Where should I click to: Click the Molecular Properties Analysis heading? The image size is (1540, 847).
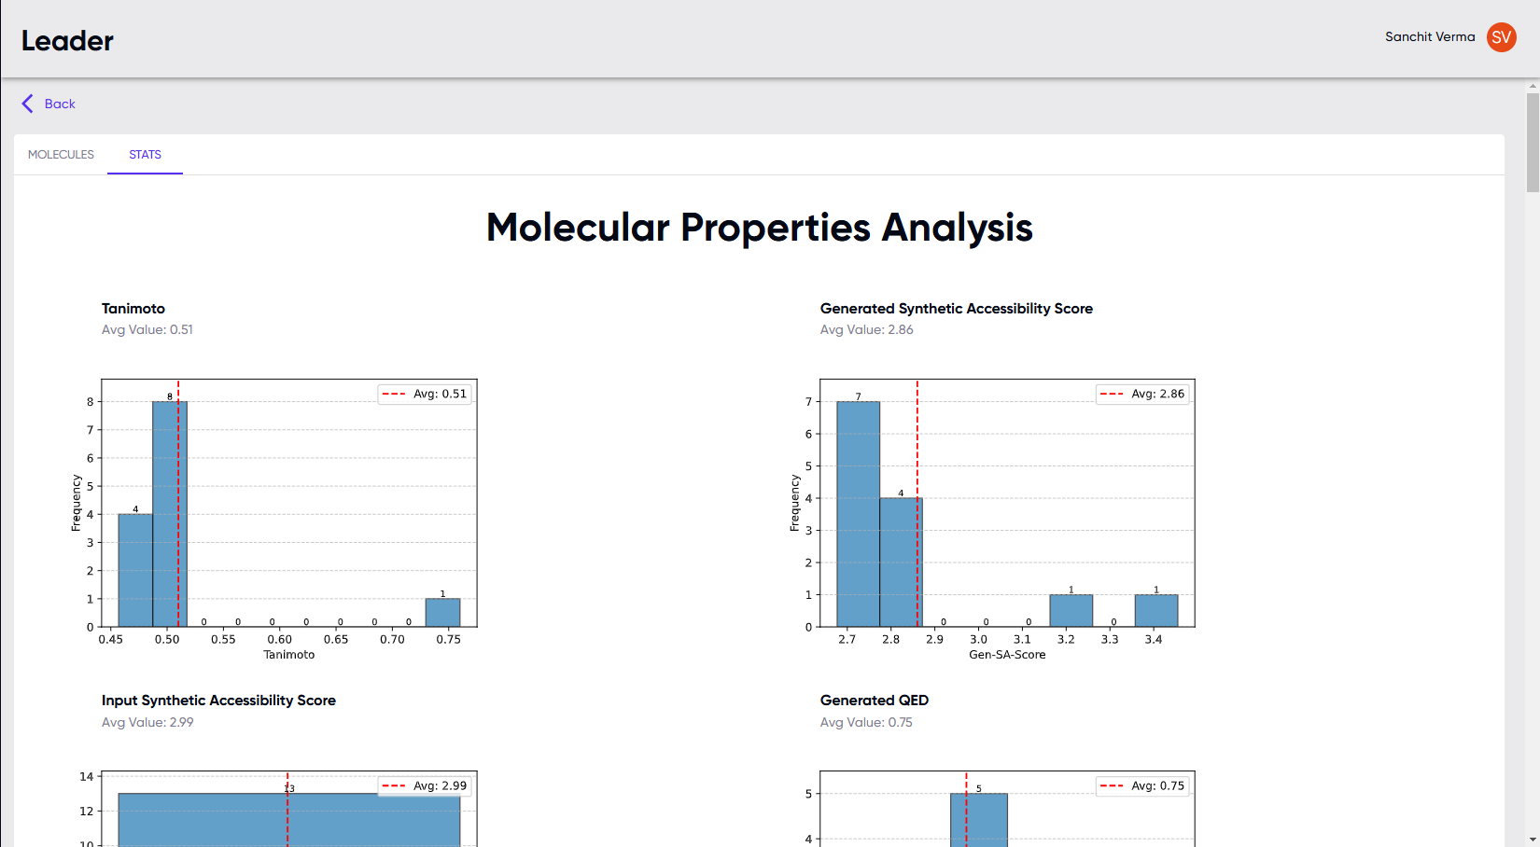[x=759, y=228]
